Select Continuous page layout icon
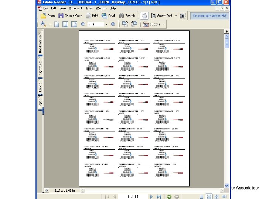The width and height of the screenshot is (266, 199). tap(209, 196)
